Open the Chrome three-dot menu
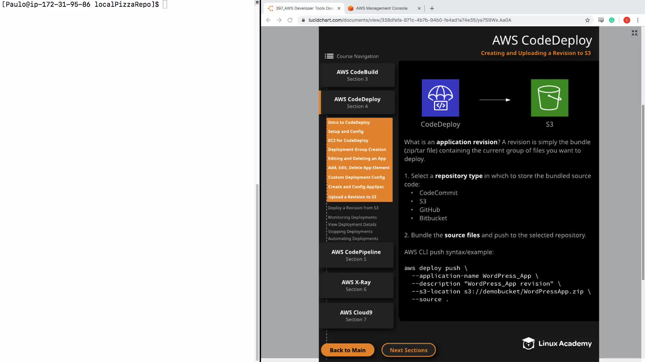This screenshot has width=645, height=362. click(638, 20)
